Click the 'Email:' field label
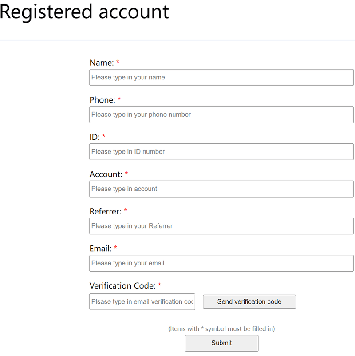The width and height of the screenshot is (355, 356). click(100, 249)
